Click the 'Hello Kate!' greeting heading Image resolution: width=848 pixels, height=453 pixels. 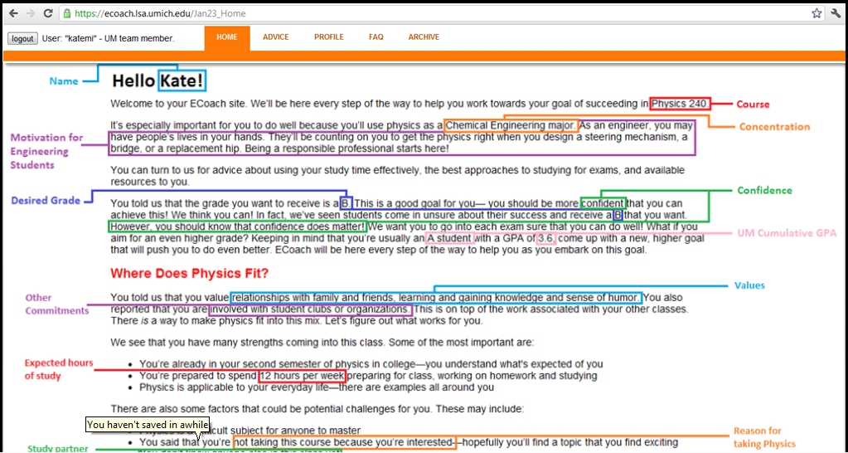[157, 80]
